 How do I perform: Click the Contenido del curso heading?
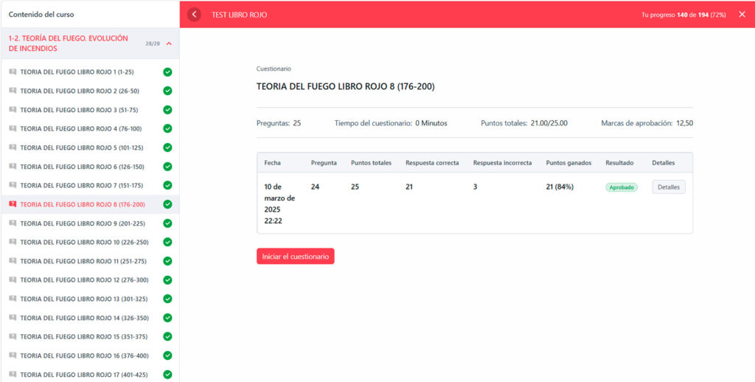(41, 15)
